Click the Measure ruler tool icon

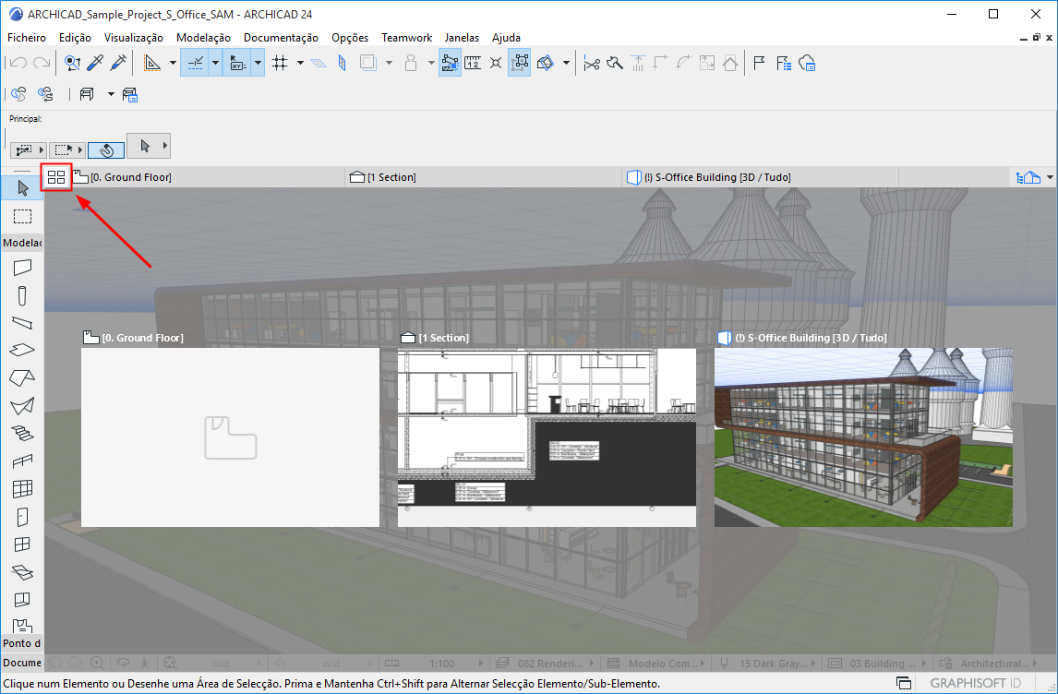(x=473, y=63)
